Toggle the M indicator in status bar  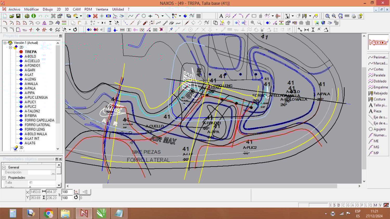coord(375,205)
